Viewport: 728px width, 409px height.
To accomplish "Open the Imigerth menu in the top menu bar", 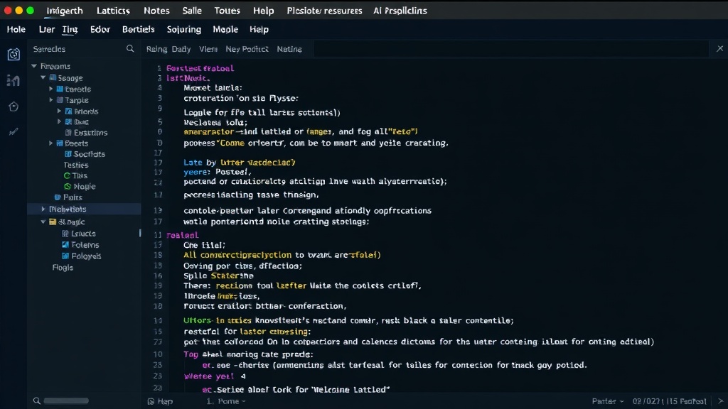I will pyautogui.click(x=65, y=11).
